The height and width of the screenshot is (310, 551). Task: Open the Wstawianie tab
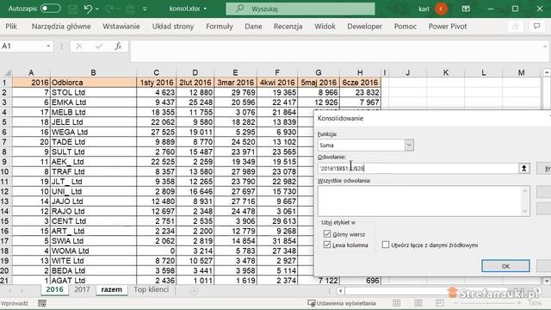point(121,27)
